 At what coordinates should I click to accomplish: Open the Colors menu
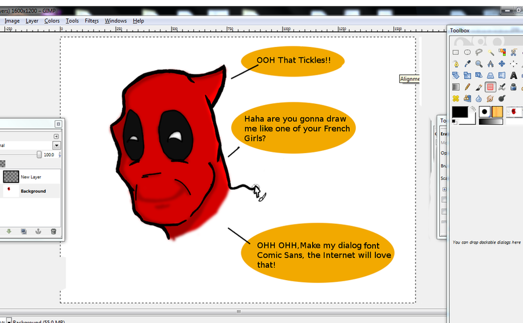coord(52,21)
